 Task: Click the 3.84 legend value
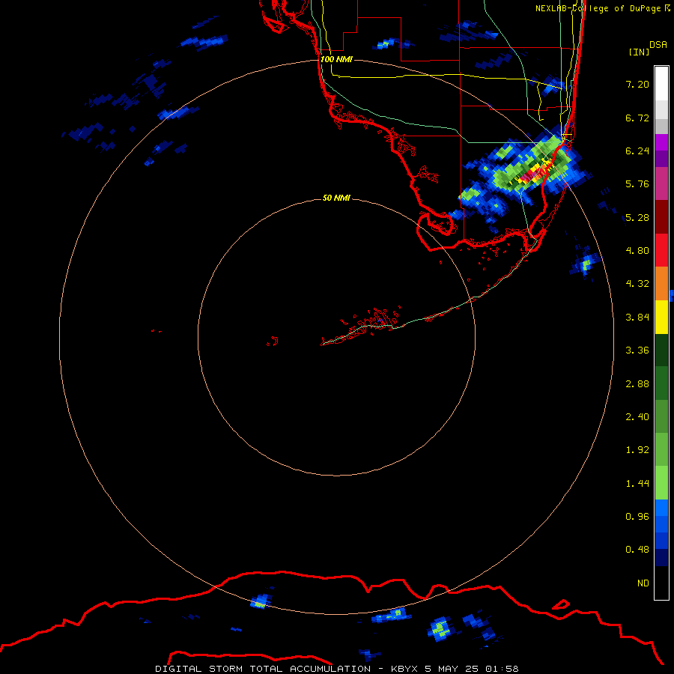pyautogui.click(x=637, y=318)
